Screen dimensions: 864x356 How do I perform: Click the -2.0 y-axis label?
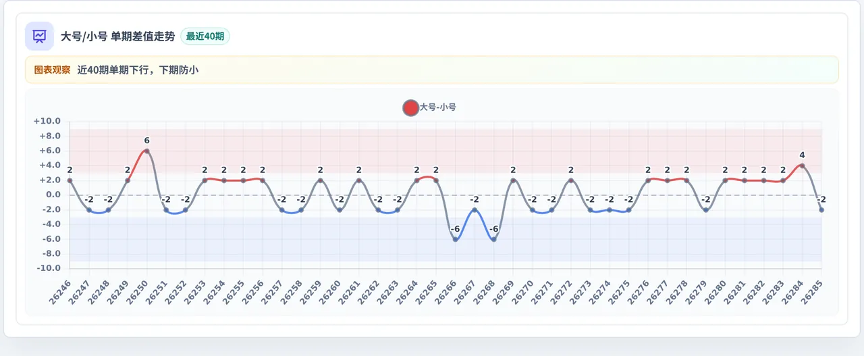point(51,210)
